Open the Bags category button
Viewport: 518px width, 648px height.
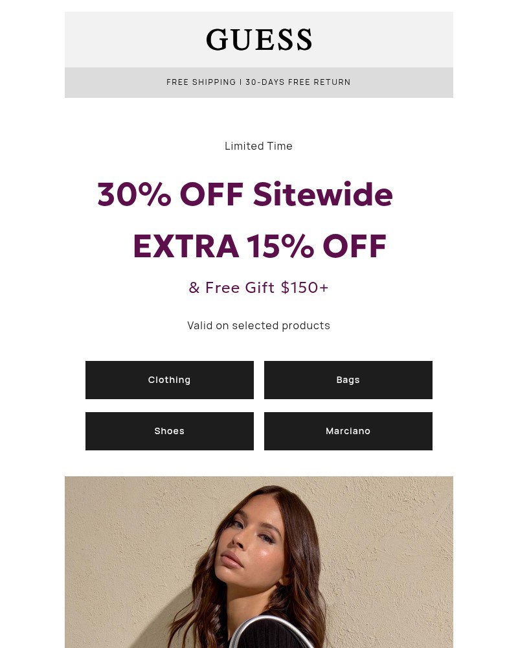[x=348, y=380]
